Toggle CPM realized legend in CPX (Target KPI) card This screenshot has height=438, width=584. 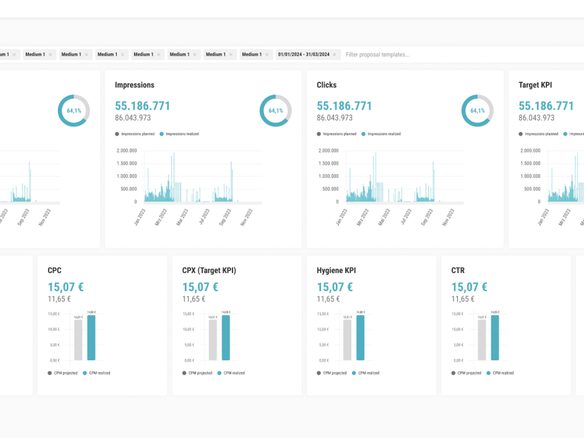[231, 373]
